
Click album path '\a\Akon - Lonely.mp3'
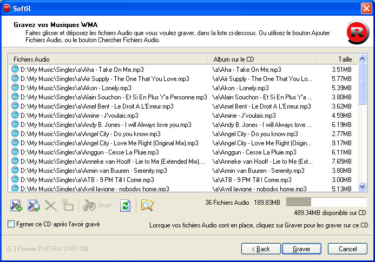[241, 88]
